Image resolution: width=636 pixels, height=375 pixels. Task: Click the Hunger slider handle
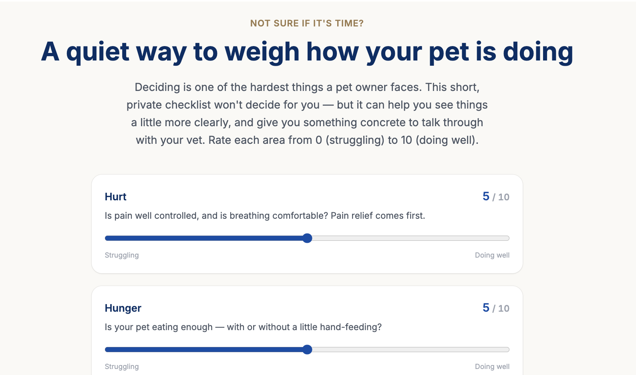pyautogui.click(x=307, y=350)
